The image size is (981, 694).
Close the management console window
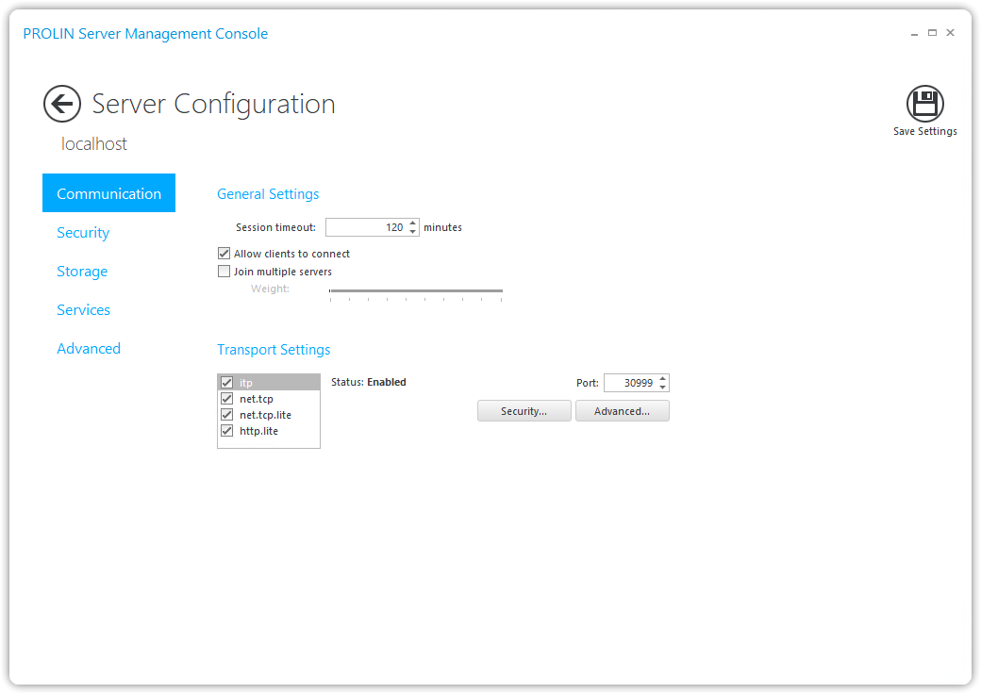coord(950,33)
